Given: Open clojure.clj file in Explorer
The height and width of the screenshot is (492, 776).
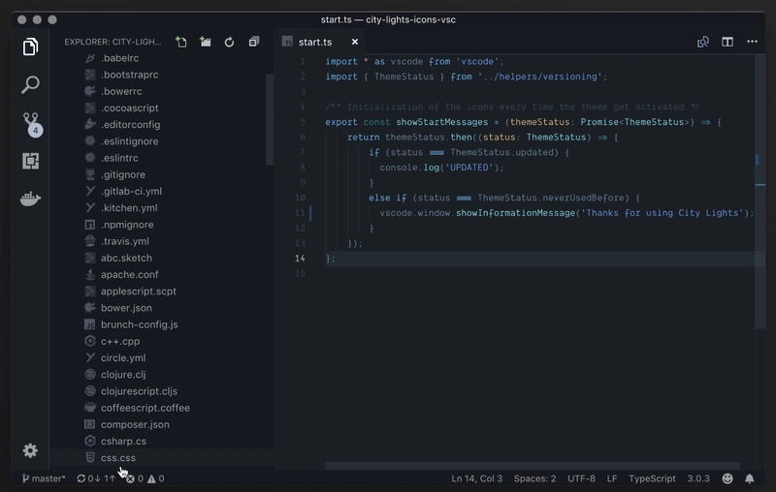Looking at the screenshot, I should [x=161, y=375].
